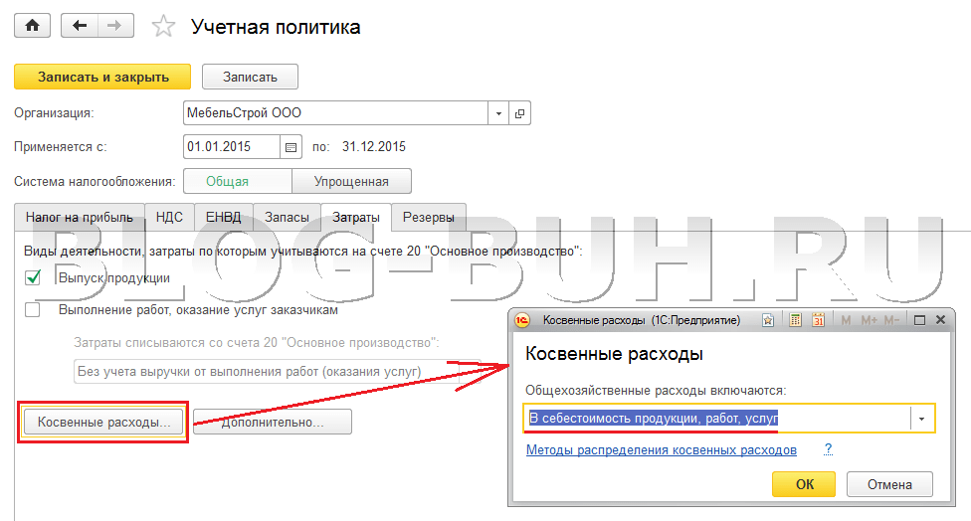Screen dimensions: 971x521
Task: Add Учетная политика to favorites with star
Action: coord(163,28)
